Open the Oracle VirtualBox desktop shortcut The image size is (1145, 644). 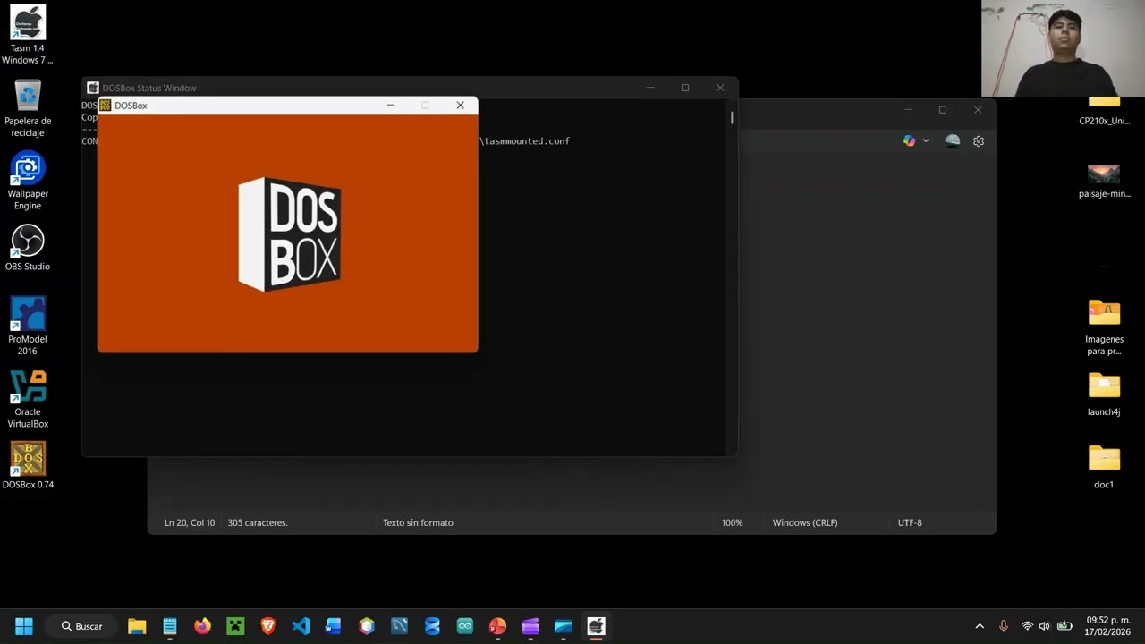pos(28,400)
